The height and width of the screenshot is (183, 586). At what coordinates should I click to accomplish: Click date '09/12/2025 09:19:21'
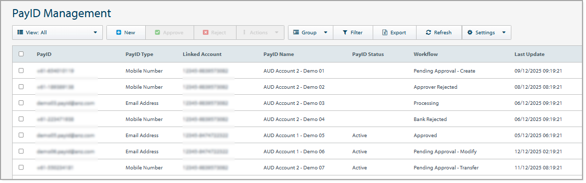538,71
